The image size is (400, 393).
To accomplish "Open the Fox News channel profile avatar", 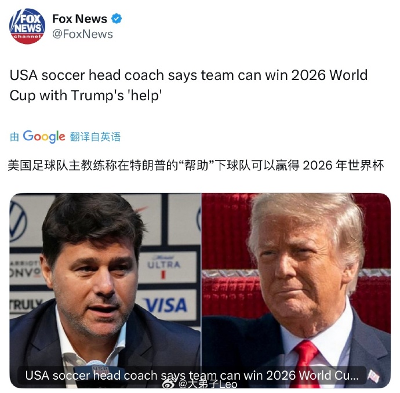I will (27, 26).
